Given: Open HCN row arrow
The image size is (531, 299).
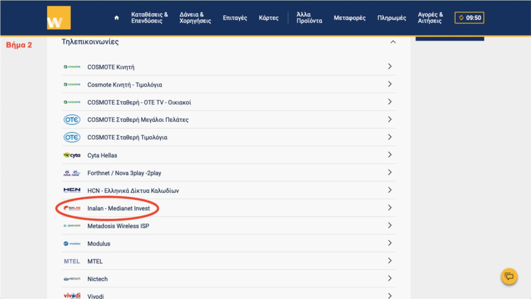Looking at the screenshot, I should pos(390,190).
